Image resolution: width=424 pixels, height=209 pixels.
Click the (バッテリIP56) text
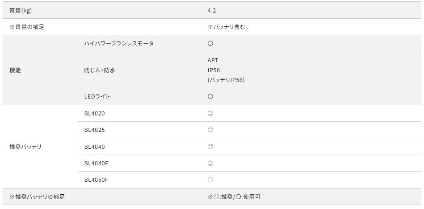point(226,80)
